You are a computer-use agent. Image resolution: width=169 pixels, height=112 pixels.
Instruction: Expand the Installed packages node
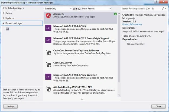click(x=3, y=8)
